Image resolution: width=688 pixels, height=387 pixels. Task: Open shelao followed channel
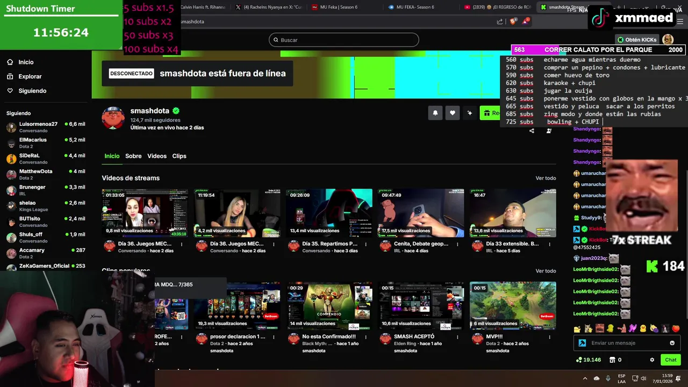(x=45, y=206)
